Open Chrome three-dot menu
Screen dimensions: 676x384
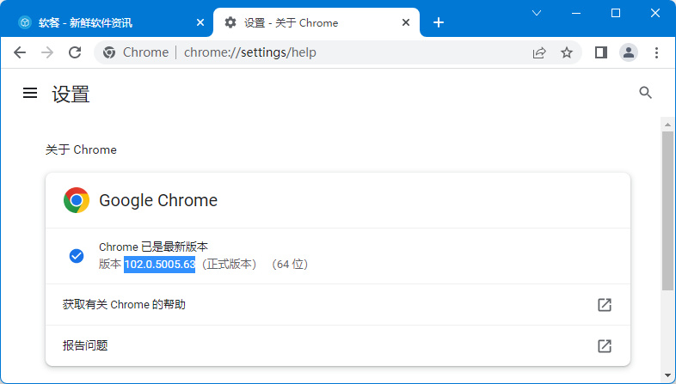point(656,52)
